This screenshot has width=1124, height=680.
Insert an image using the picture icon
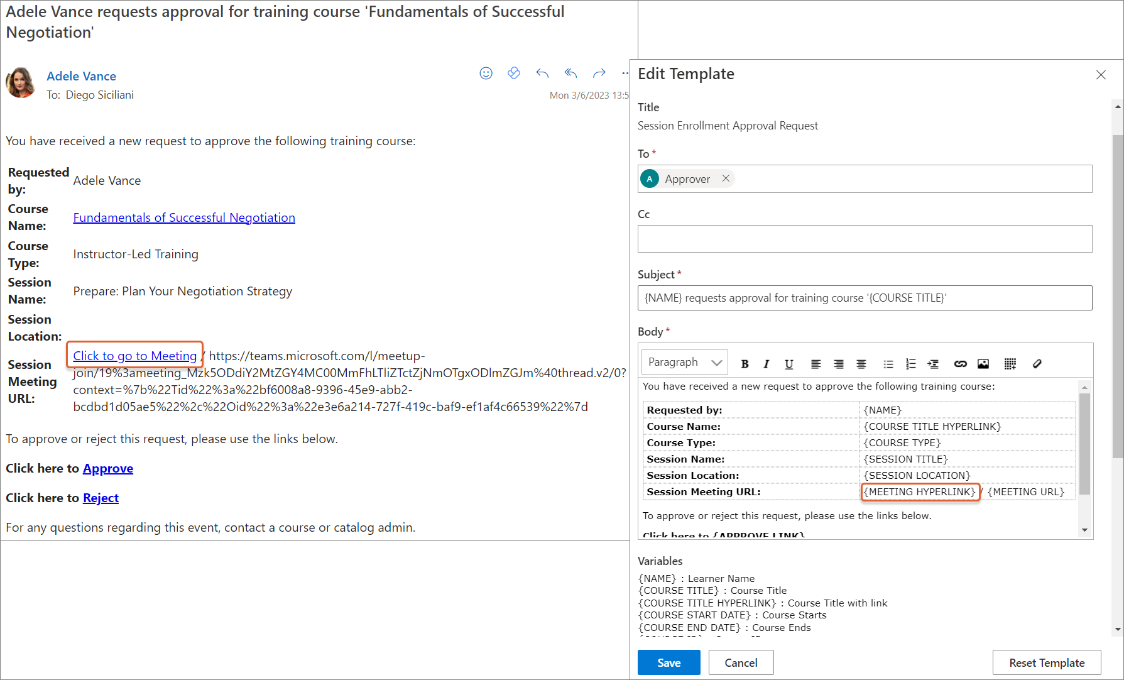tap(983, 364)
